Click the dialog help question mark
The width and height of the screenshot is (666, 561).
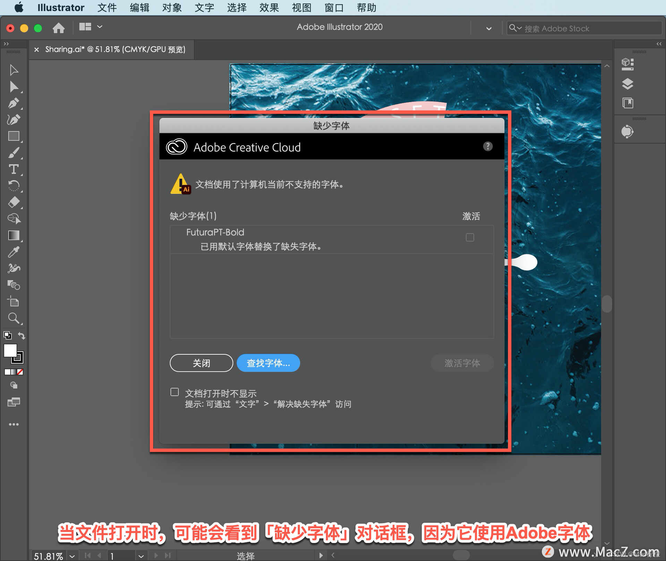click(488, 146)
